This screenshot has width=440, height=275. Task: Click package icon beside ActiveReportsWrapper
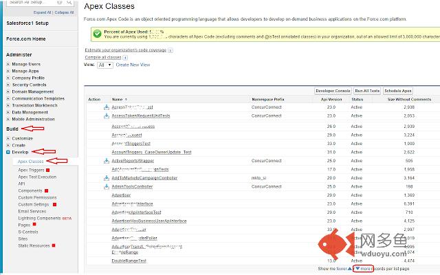tap(107, 161)
